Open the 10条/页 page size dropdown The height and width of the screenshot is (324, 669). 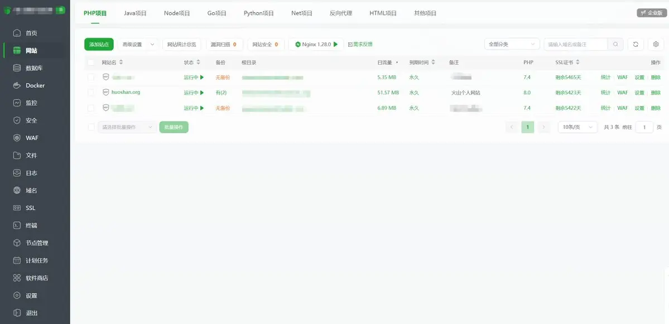pyautogui.click(x=577, y=127)
